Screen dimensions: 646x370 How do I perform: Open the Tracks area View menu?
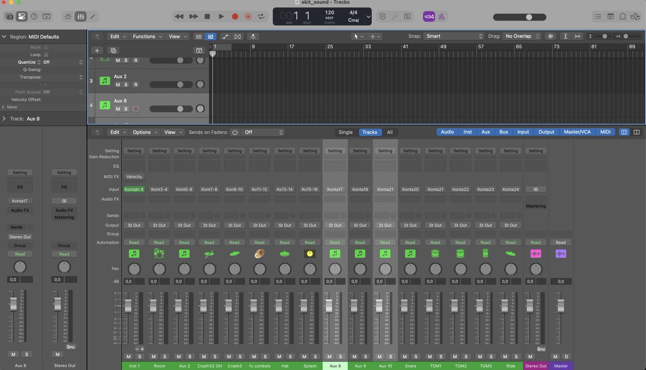tap(177, 37)
